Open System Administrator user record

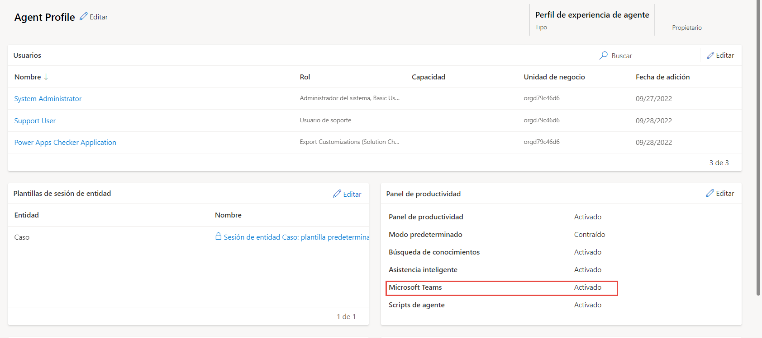(48, 99)
